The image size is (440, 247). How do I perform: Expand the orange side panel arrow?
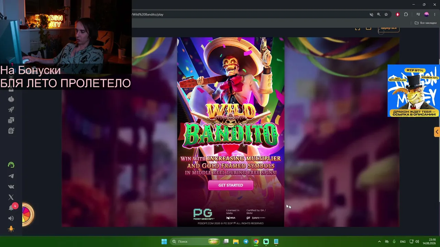tap(437, 132)
